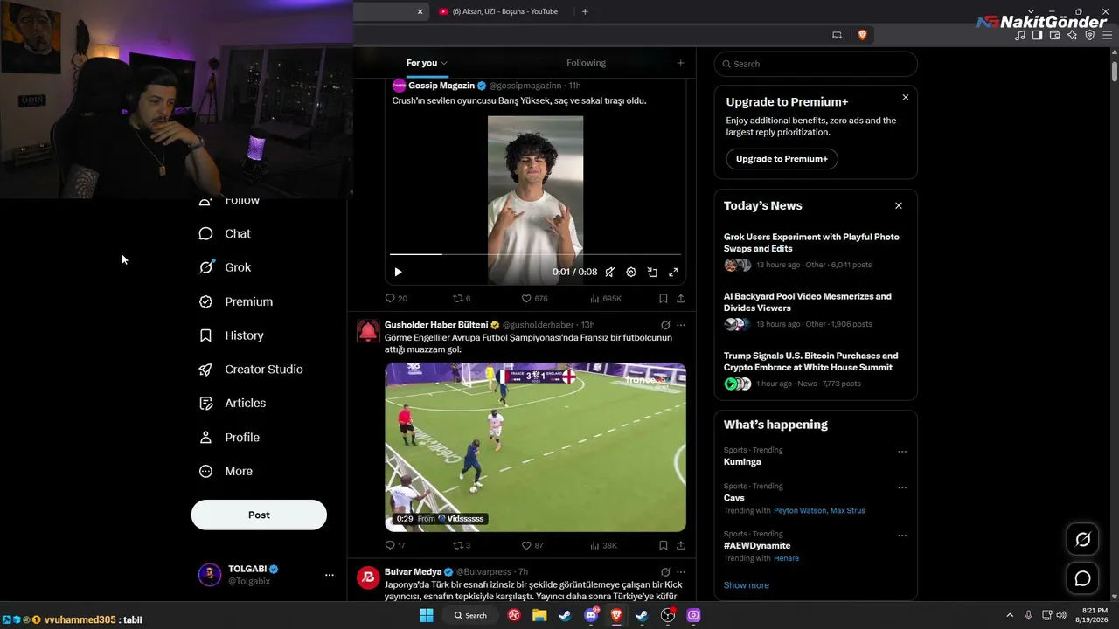Share the Gossip Magazin post
Image resolution: width=1119 pixels, height=629 pixels.
point(681,299)
